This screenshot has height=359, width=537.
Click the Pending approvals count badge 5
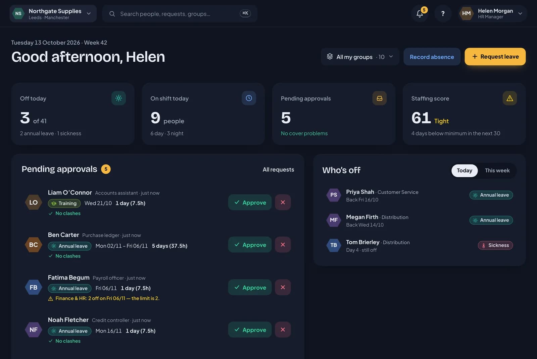[x=106, y=169]
